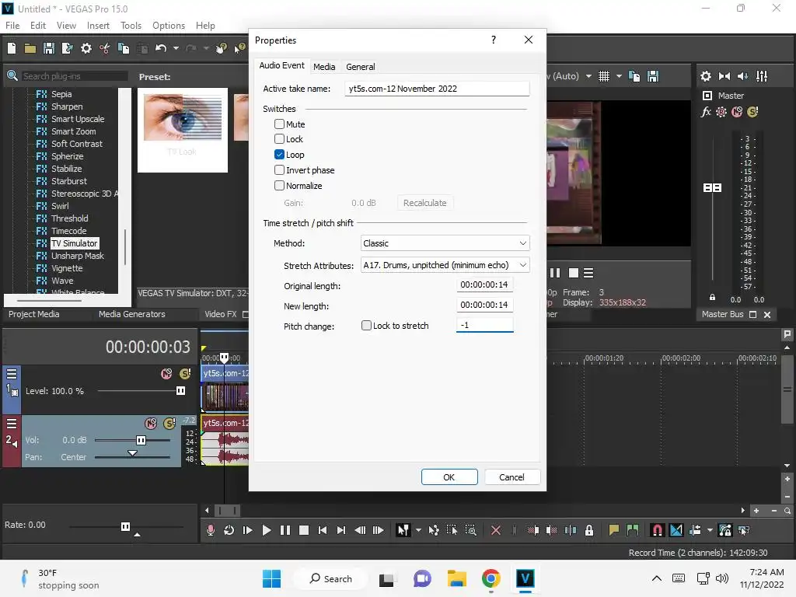
Task: Check the Mute switch checkbox
Action: [x=279, y=124]
